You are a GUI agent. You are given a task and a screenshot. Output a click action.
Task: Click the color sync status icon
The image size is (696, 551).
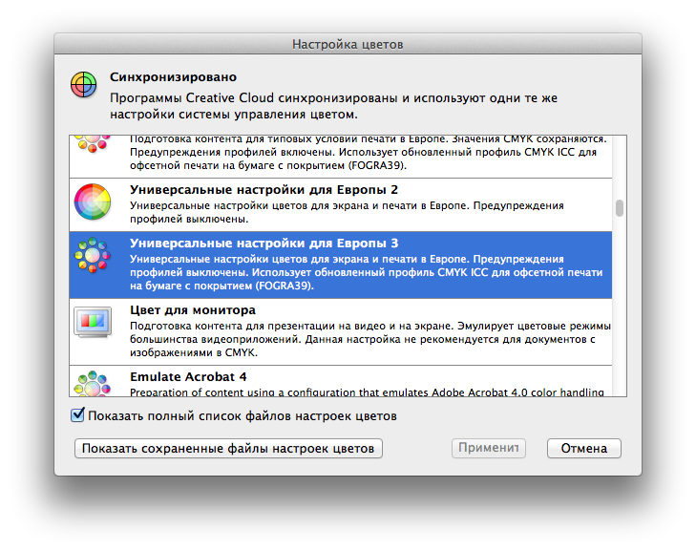pos(83,85)
